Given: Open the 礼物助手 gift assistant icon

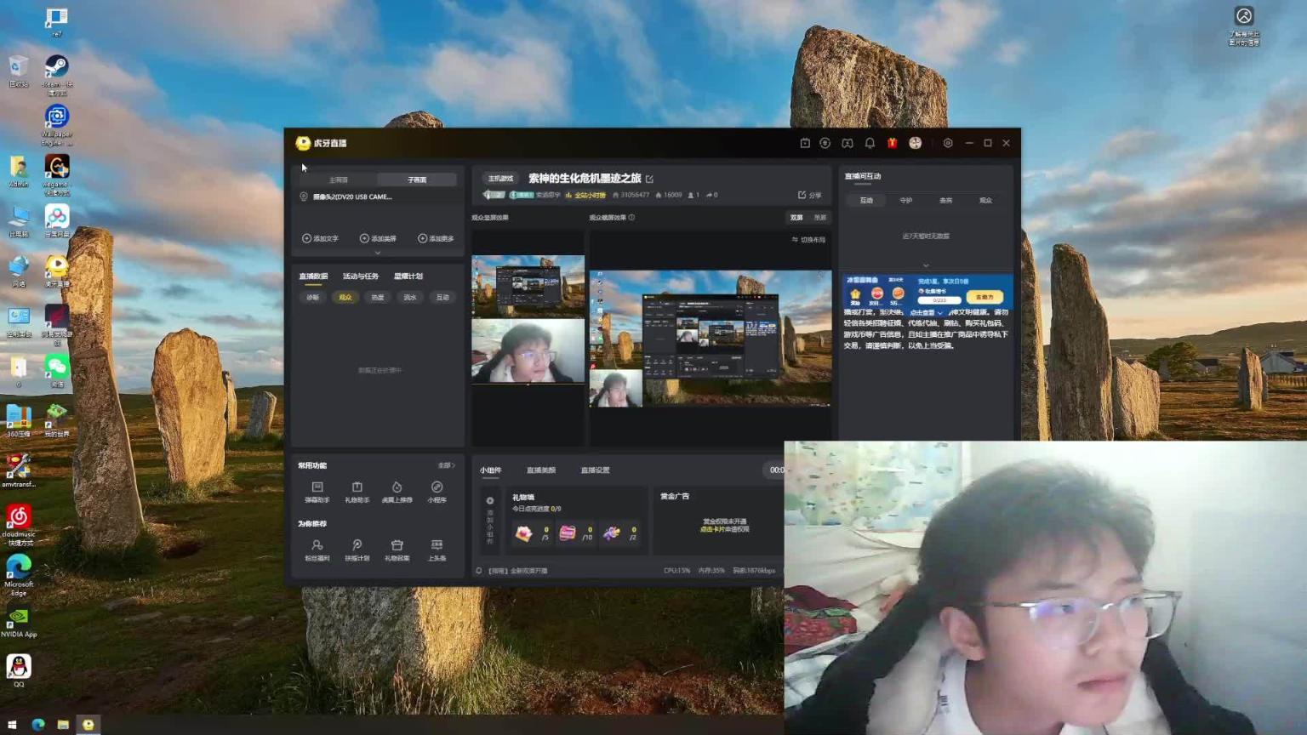Looking at the screenshot, I should [x=357, y=491].
